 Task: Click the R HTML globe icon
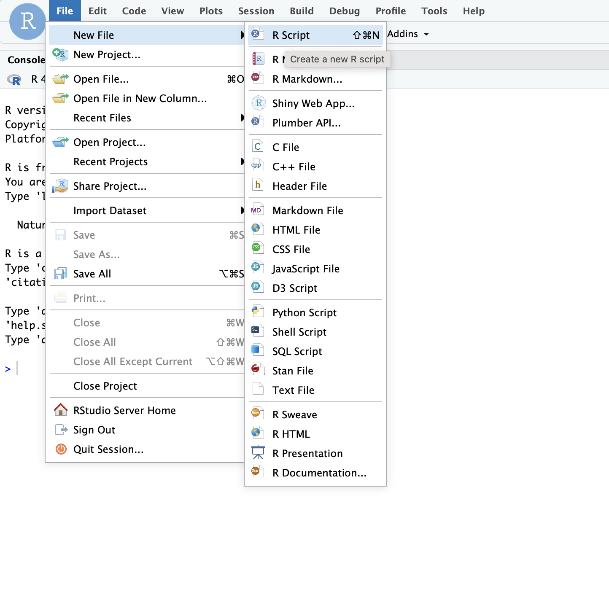pos(258,433)
